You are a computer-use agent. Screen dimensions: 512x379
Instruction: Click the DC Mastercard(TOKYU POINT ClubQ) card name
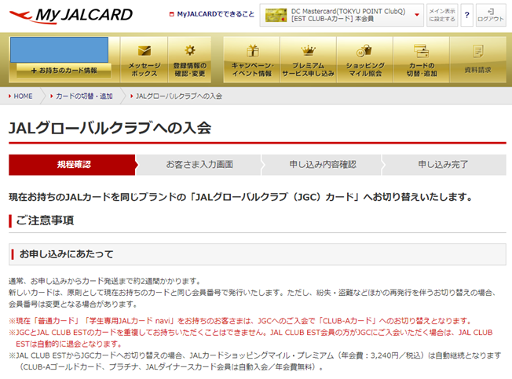pyautogui.click(x=348, y=12)
